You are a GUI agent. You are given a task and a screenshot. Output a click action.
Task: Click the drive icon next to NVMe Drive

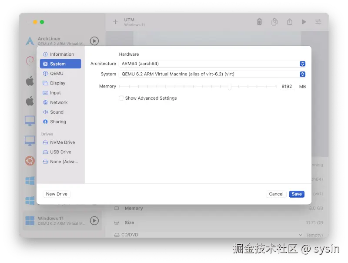45,142
